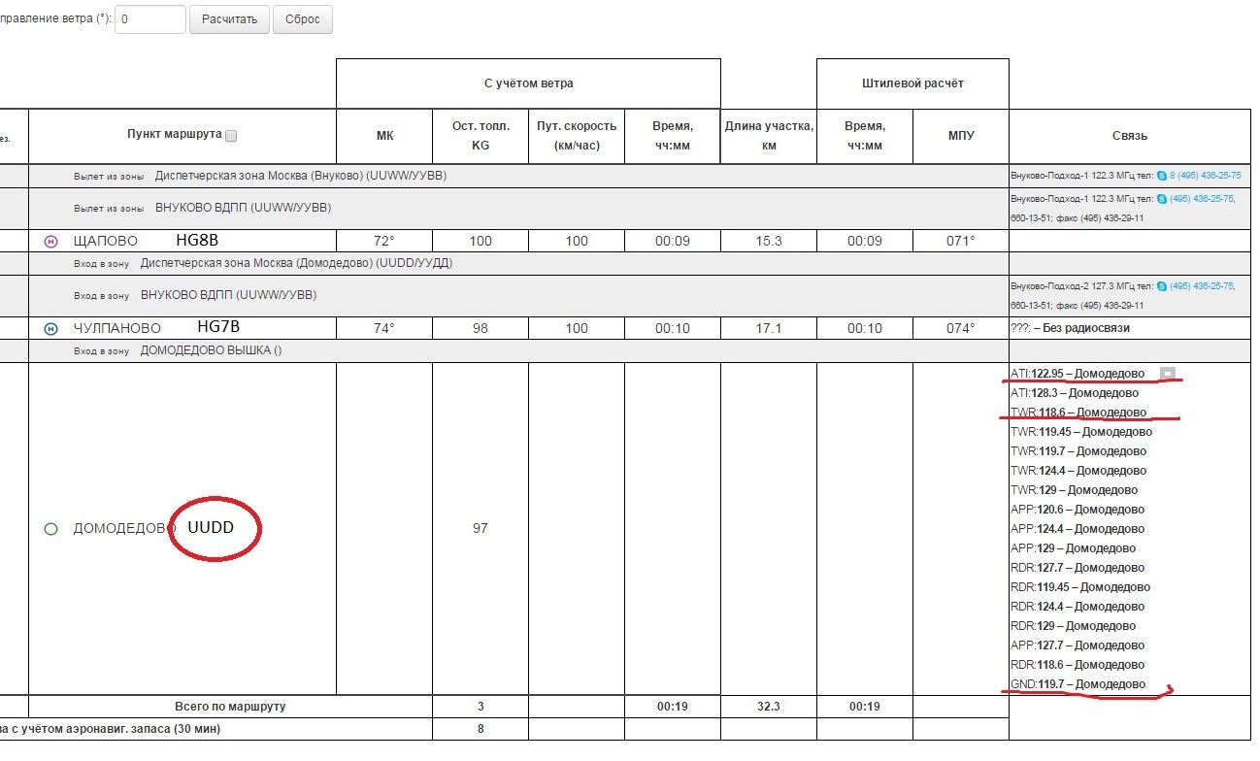Click the helipad icon next to ЩАПОВО
This screenshot has height=761, width=1260.
click(51, 242)
